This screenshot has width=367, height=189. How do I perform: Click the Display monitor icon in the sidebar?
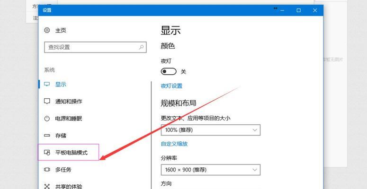[47, 84]
